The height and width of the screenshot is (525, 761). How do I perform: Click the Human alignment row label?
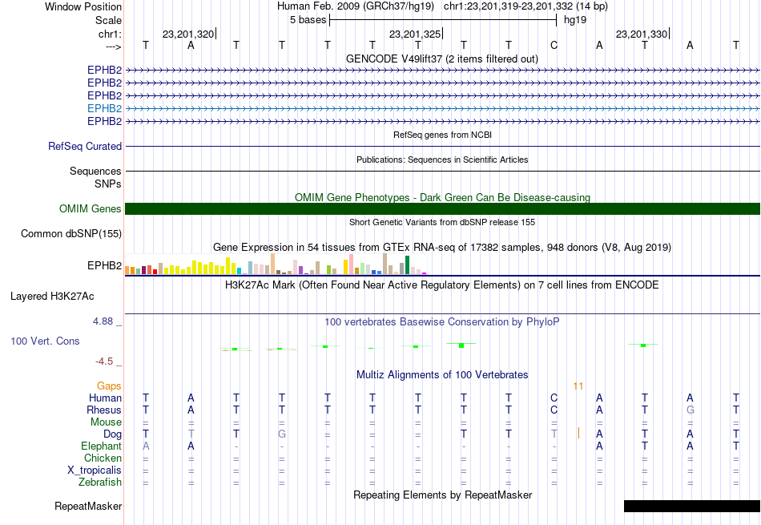click(x=105, y=398)
